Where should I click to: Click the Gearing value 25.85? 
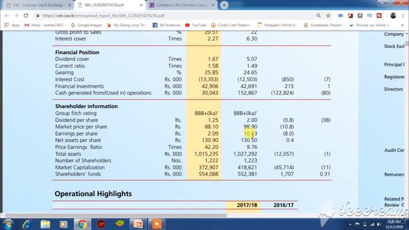pos(212,72)
